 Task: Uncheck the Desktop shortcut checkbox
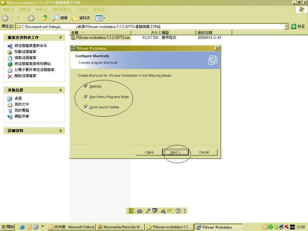[x=86, y=86]
